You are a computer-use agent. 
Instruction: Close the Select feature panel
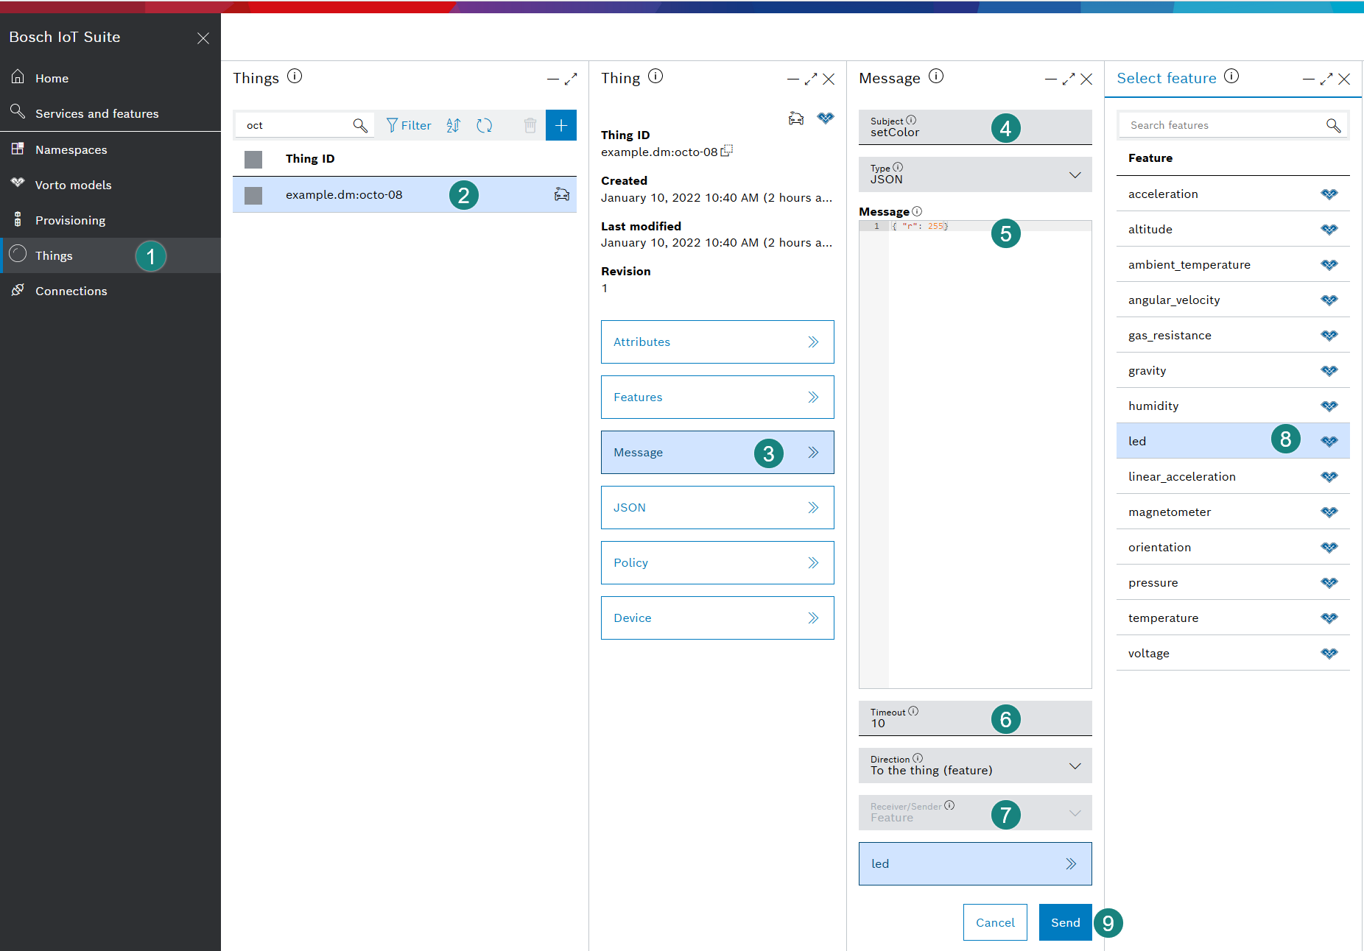pyautogui.click(x=1344, y=79)
